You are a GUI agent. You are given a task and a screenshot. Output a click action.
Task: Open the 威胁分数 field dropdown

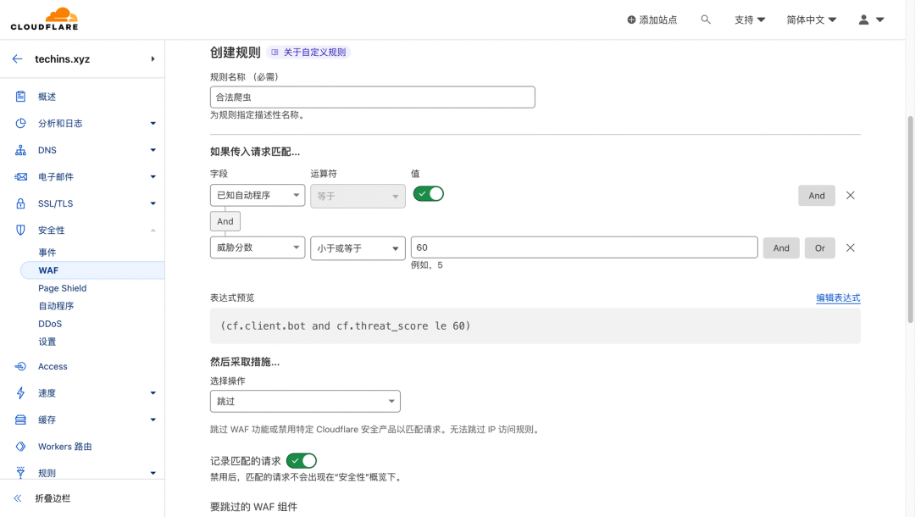[x=258, y=247]
